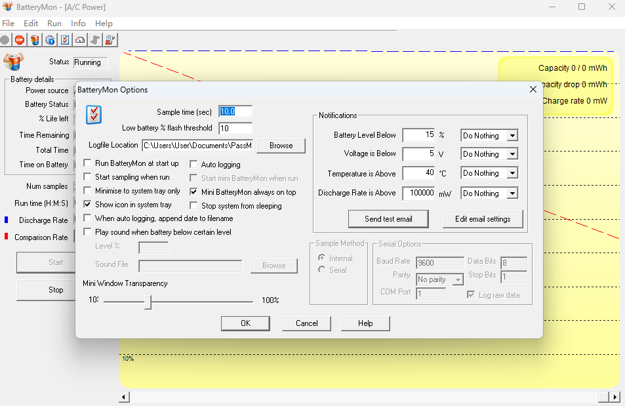Click the BatteryMon battery logo above Battery details
Image resolution: width=625 pixels, height=406 pixels.
point(14,60)
